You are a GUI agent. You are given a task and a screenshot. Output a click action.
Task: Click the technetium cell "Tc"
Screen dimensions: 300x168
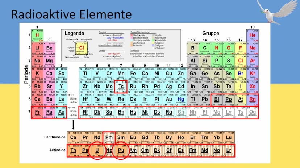(121, 87)
